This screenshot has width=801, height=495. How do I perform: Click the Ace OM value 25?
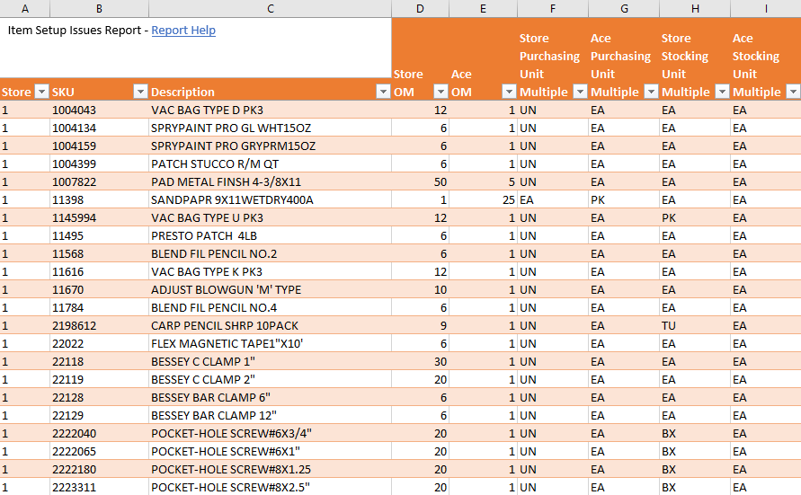(483, 199)
